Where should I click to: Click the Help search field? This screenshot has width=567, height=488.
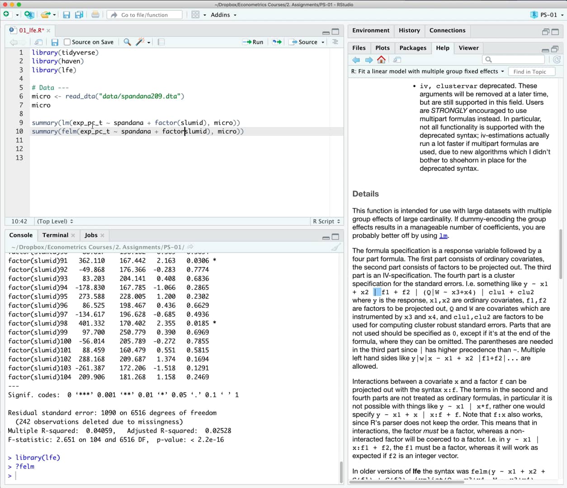click(x=514, y=59)
